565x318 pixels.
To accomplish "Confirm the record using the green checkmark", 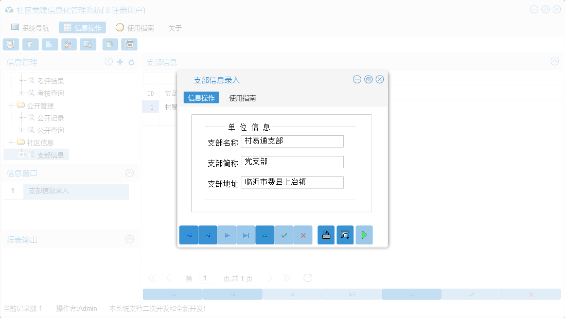I will point(284,235).
